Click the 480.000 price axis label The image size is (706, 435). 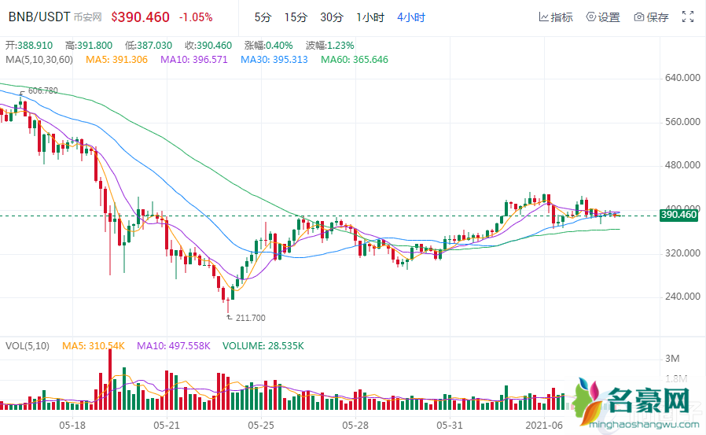682,165
